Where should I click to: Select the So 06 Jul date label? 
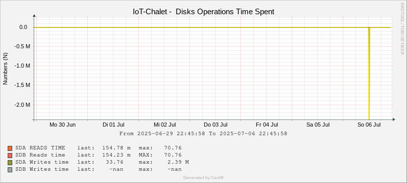[x=369, y=125]
